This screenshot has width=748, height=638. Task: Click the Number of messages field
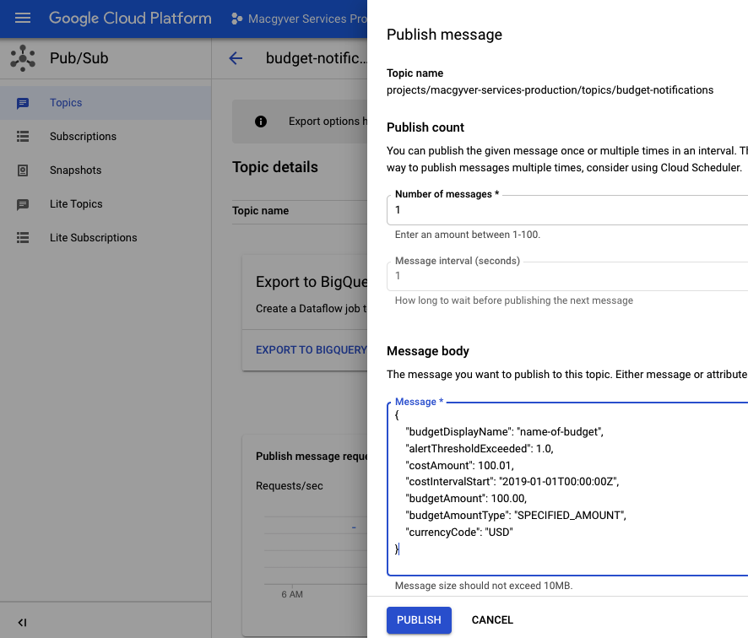coord(566,210)
